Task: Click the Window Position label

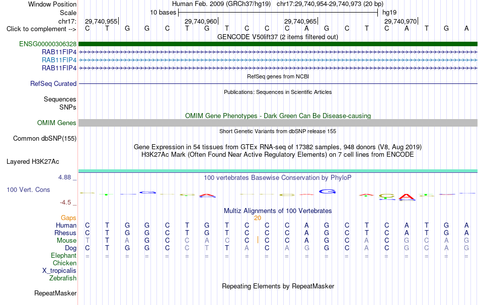Action: [52, 4]
